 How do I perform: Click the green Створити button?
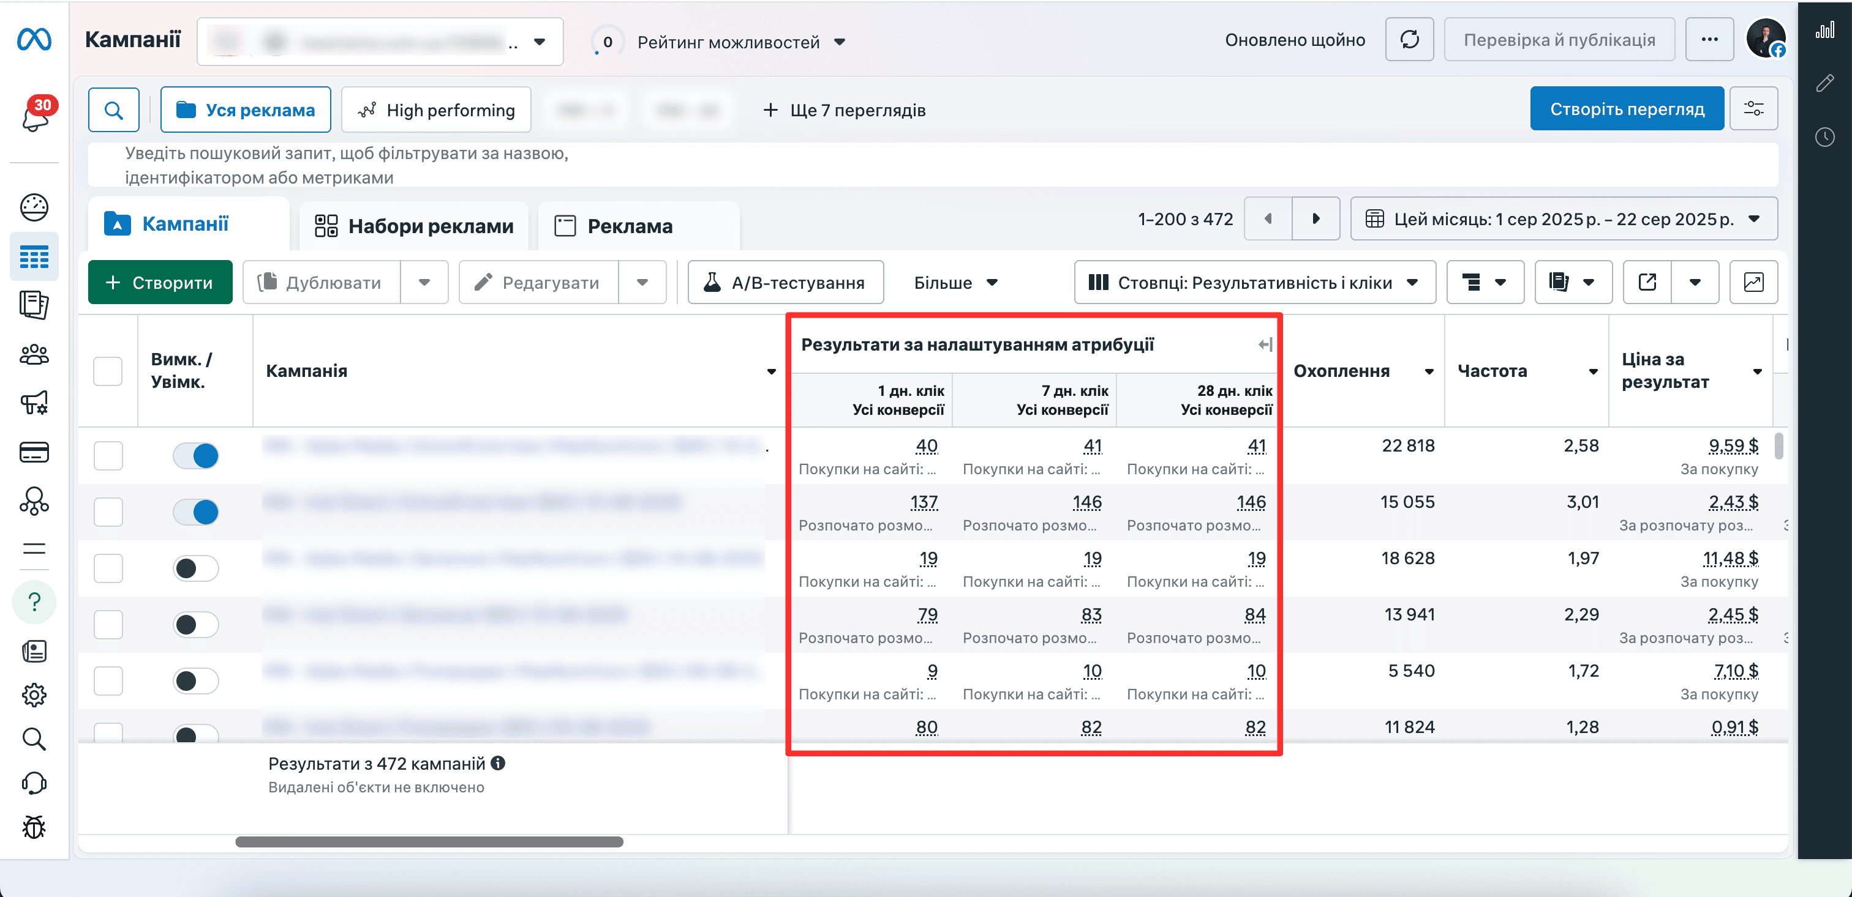pyautogui.click(x=160, y=282)
